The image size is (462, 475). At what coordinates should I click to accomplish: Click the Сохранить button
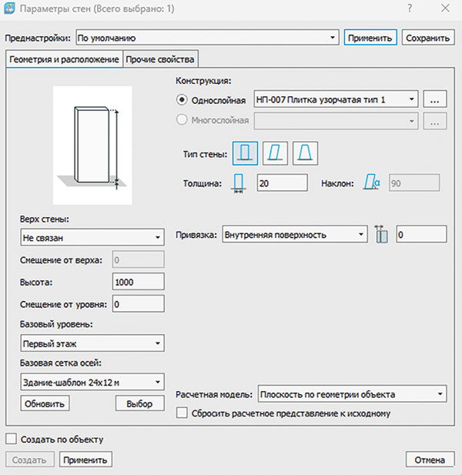(x=427, y=37)
